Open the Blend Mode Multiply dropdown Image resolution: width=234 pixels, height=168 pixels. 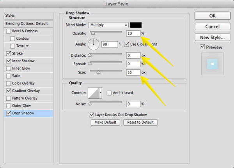(x=108, y=25)
